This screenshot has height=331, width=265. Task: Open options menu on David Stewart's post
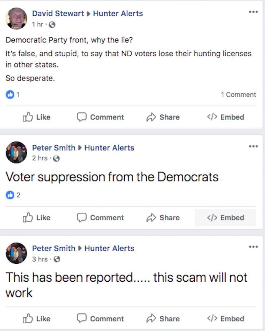pos(253,12)
